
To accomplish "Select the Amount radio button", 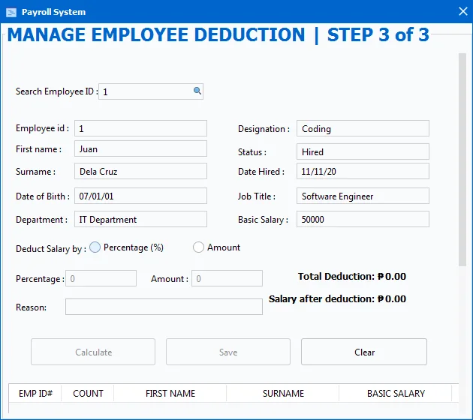I will pos(198,247).
